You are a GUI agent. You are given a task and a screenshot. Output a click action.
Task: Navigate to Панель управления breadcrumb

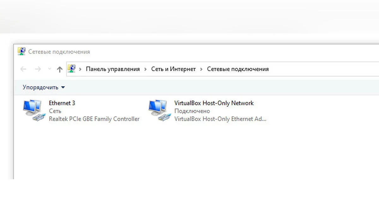(113, 69)
